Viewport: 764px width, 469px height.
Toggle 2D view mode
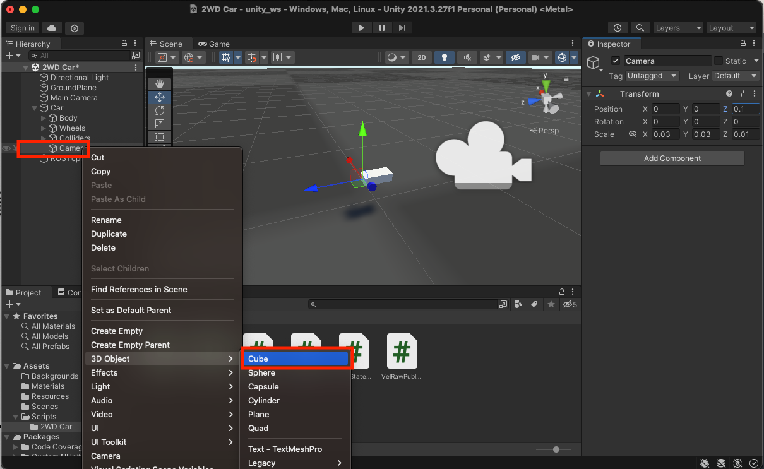click(422, 57)
